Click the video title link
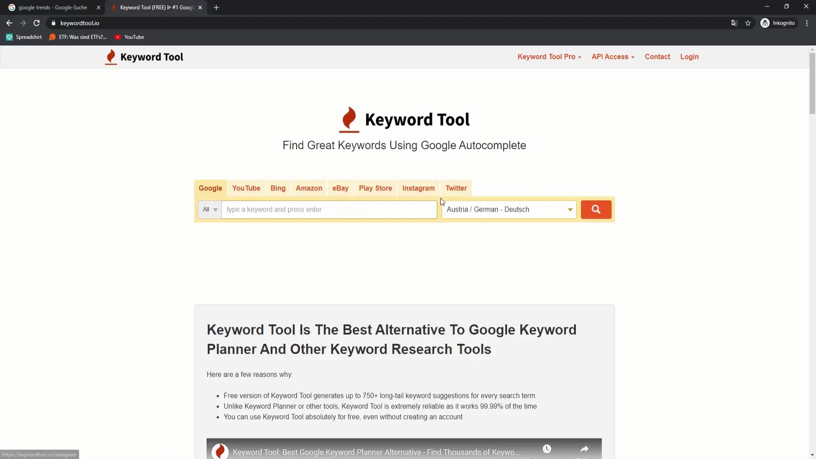 pos(376,452)
